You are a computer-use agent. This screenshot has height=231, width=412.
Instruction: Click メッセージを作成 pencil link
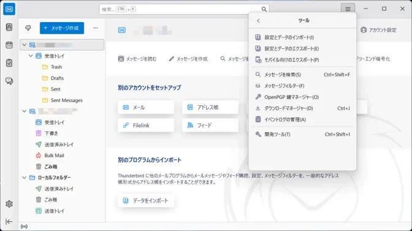[188, 59]
